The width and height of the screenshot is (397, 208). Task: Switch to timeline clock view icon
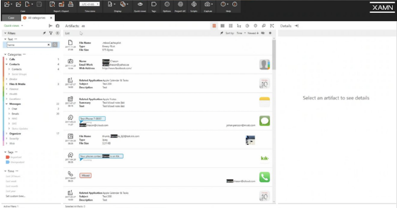tap(247, 26)
